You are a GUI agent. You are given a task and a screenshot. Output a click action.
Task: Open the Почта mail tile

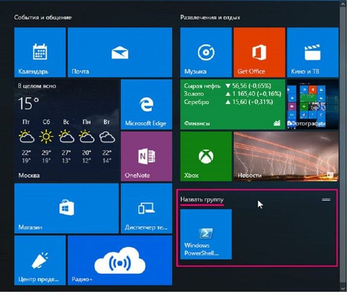pyautogui.click(x=120, y=52)
